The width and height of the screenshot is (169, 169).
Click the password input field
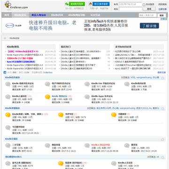(x=131, y=9)
